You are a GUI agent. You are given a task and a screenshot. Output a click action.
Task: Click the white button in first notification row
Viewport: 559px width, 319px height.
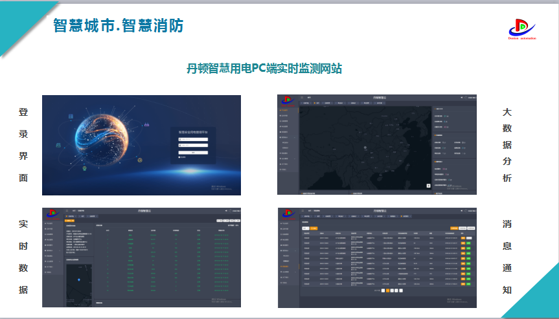[469, 238]
